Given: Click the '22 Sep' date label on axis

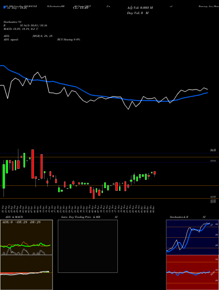Looking at the screenshot, I should tap(4, 209).
